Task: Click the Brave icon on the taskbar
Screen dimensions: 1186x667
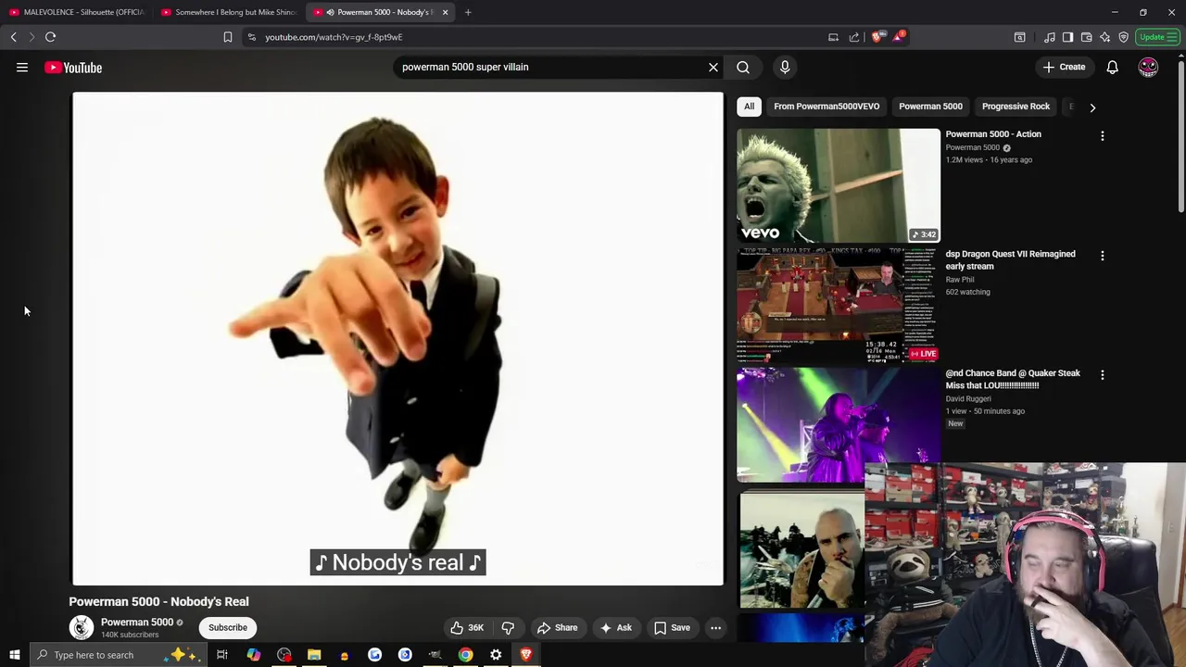Action: [526, 655]
